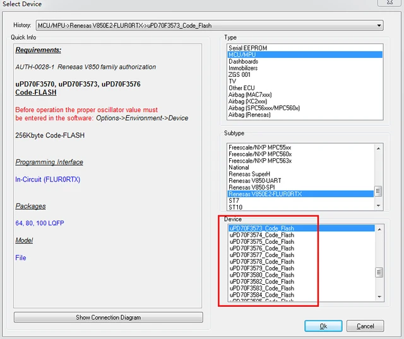
Task: Select uPD70F3578_Code_Flash device
Action: (302, 262)
